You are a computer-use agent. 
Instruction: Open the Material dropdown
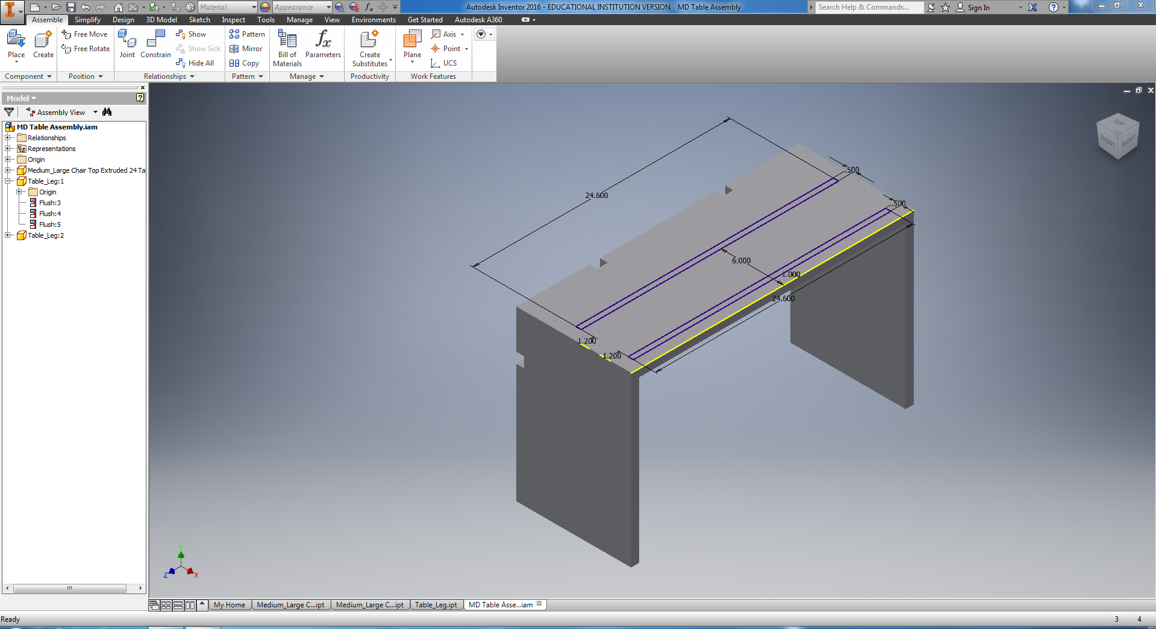click(x=255, y=7)
